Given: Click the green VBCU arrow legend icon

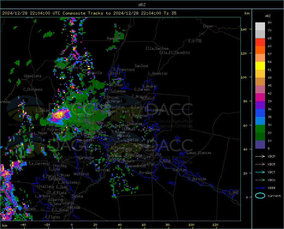Looking at the screenshot, I should [260, 180].
